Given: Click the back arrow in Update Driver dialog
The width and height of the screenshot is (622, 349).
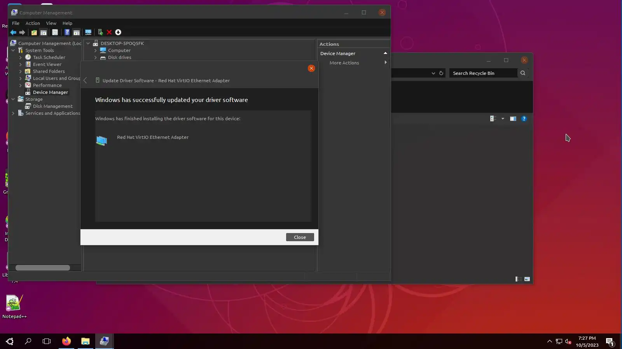Looking at the screenshot, I should click(x=86, y=81).
